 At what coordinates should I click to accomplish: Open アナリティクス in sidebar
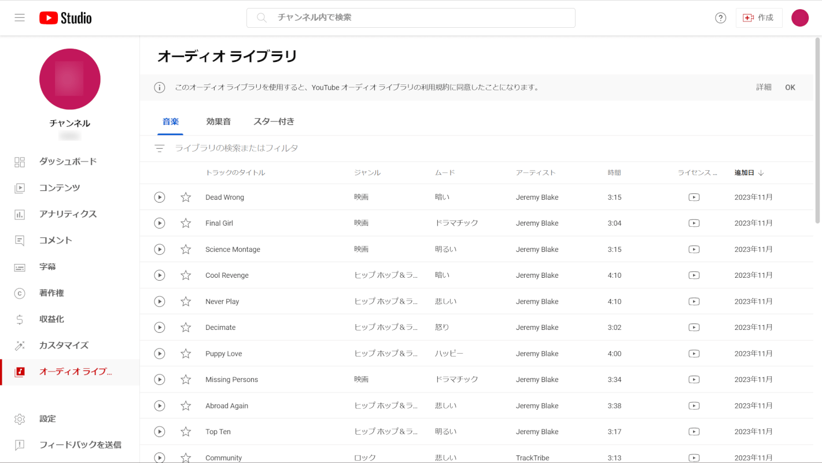(69, 214)
